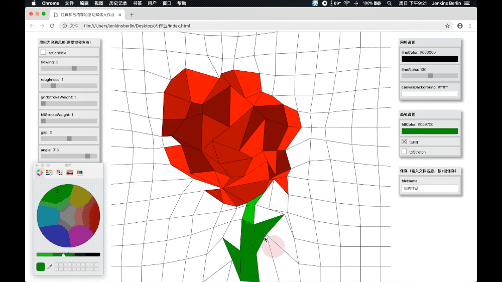Viewport: 502px width, 282px height.
Task: Reload the index.html page
Action: 52,26
